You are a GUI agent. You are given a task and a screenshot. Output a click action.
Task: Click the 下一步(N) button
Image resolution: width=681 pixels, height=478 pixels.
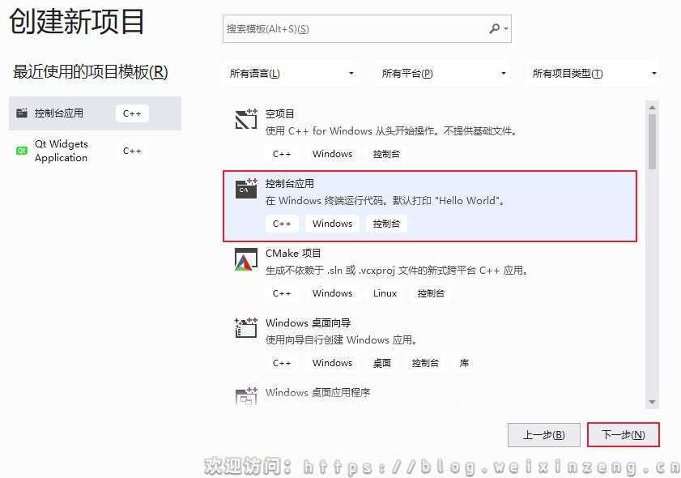coord(624,434)
